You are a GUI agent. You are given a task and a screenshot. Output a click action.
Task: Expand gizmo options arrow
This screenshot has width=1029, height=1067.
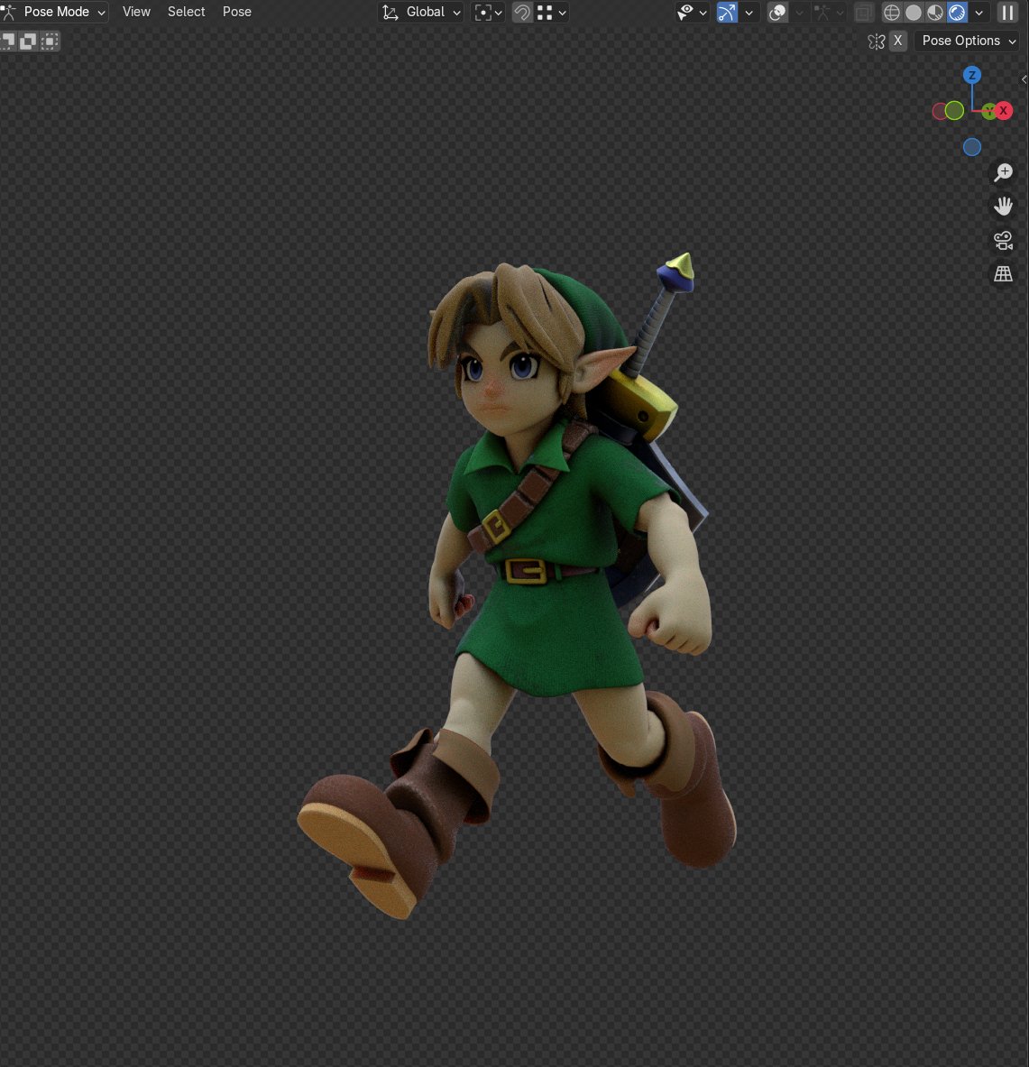(x=749, y=13)
